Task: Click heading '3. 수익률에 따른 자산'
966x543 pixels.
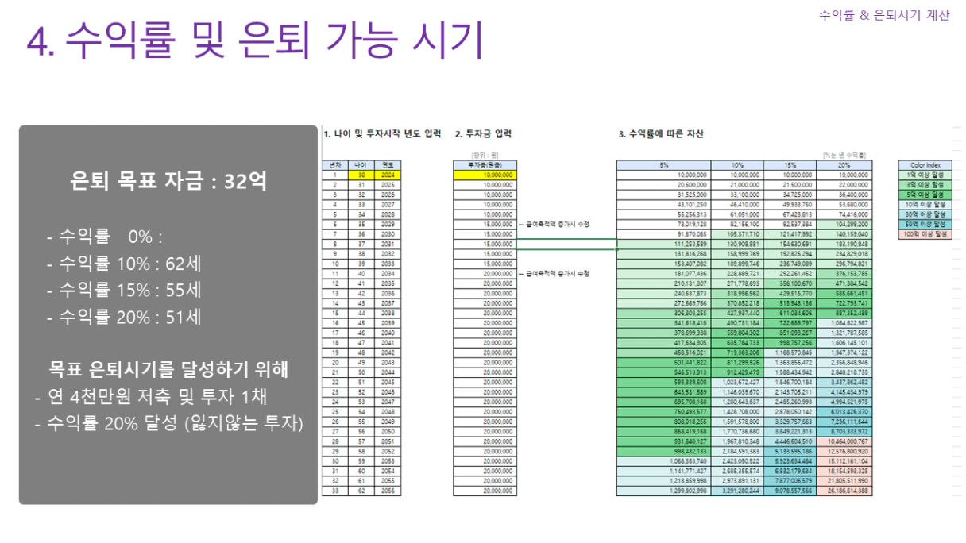Action: click(x=661, y=134)
